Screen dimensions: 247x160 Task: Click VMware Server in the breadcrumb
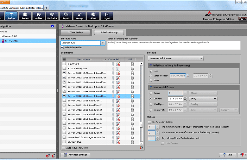coord(74,26)
